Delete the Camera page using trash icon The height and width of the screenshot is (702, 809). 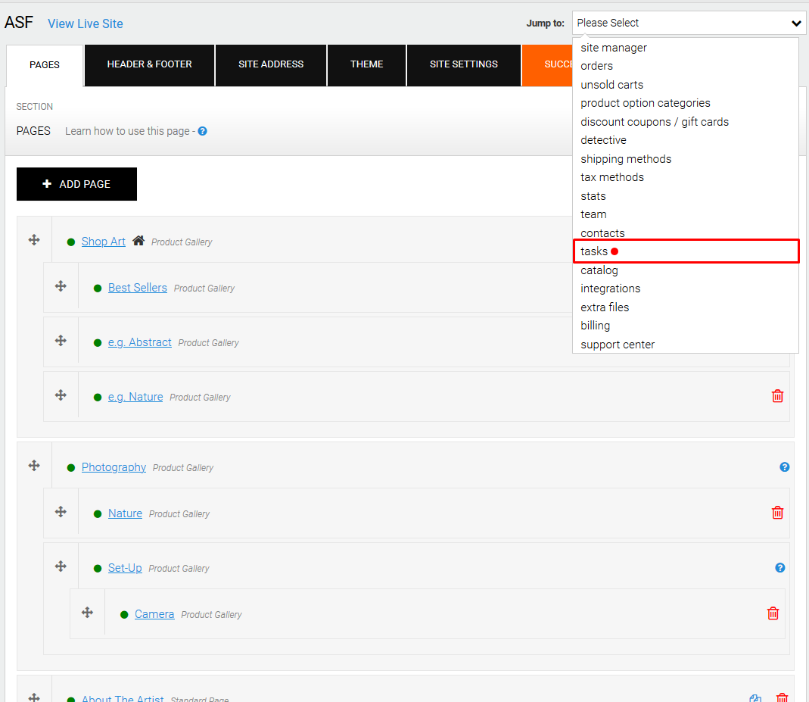[x=773, y=613]
